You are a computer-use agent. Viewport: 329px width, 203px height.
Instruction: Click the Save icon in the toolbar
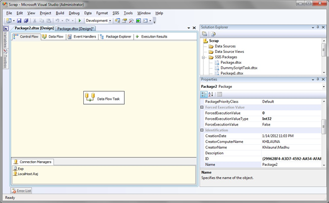tap(19, 20)
